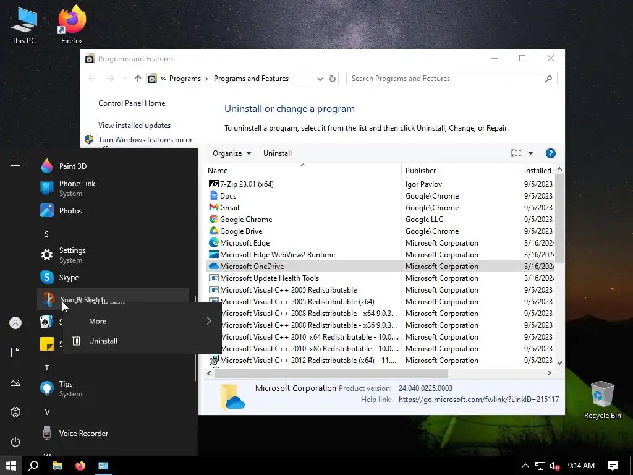
Task: Click the Power button in Start sidebar
Action: tap(15, 442)
